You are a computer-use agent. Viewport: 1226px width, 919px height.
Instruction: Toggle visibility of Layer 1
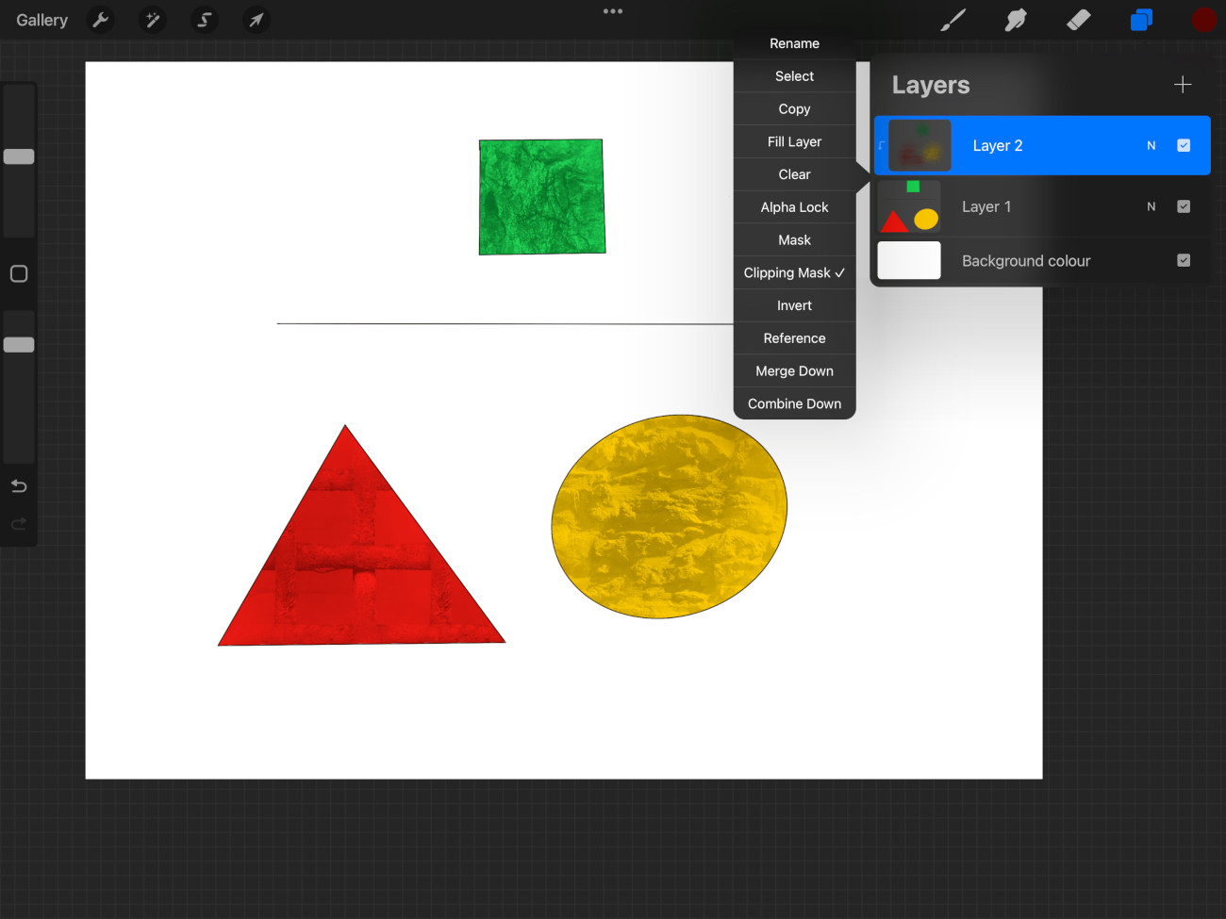click(x=1184, y=206)
